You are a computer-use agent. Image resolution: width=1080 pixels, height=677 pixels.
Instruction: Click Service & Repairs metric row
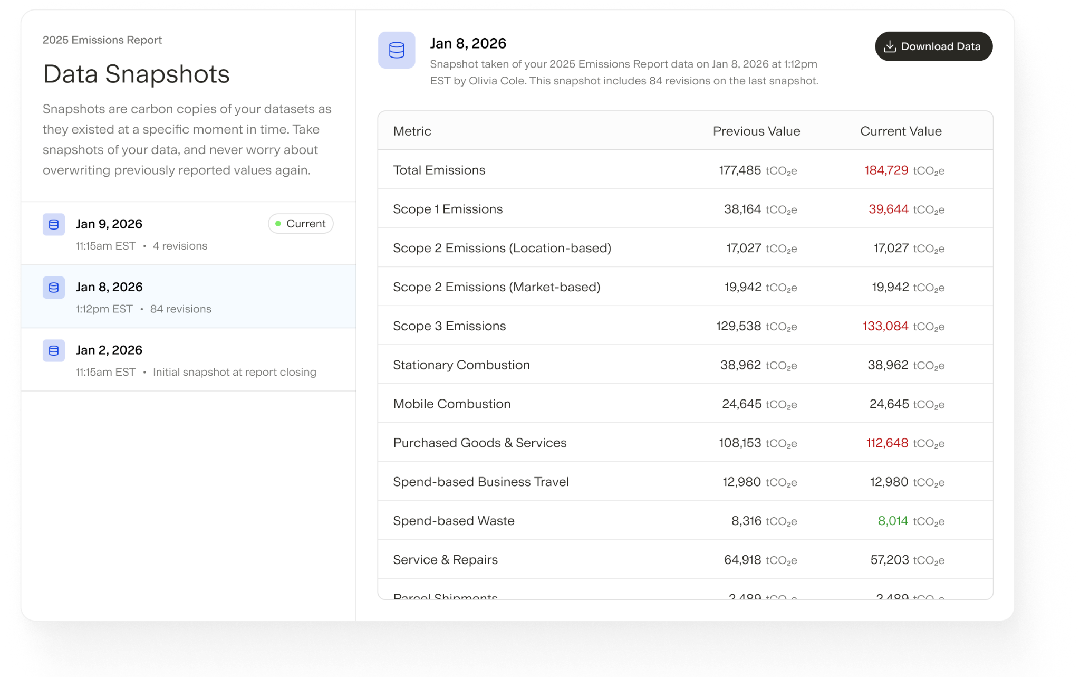point(445,559)
